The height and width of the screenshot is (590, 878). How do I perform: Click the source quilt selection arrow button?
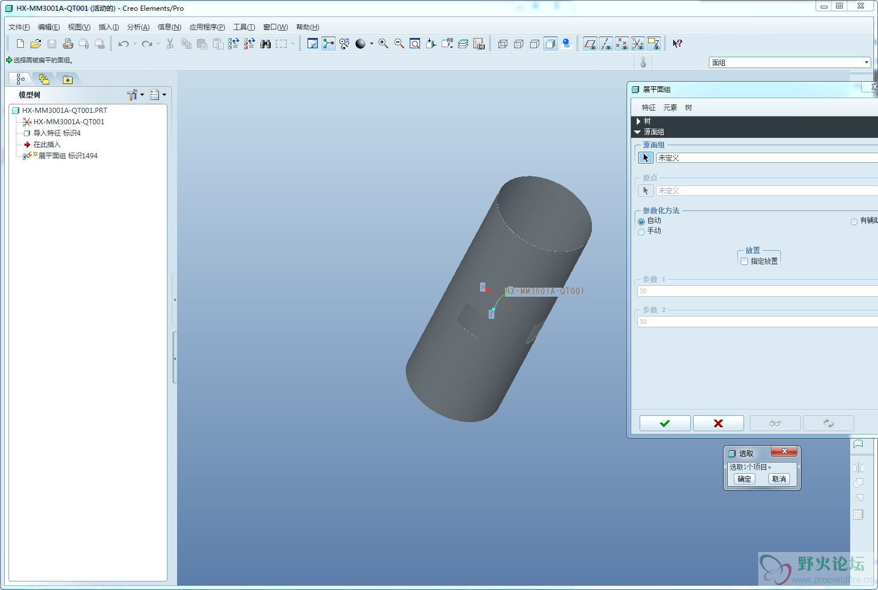[x=645, y=158]
